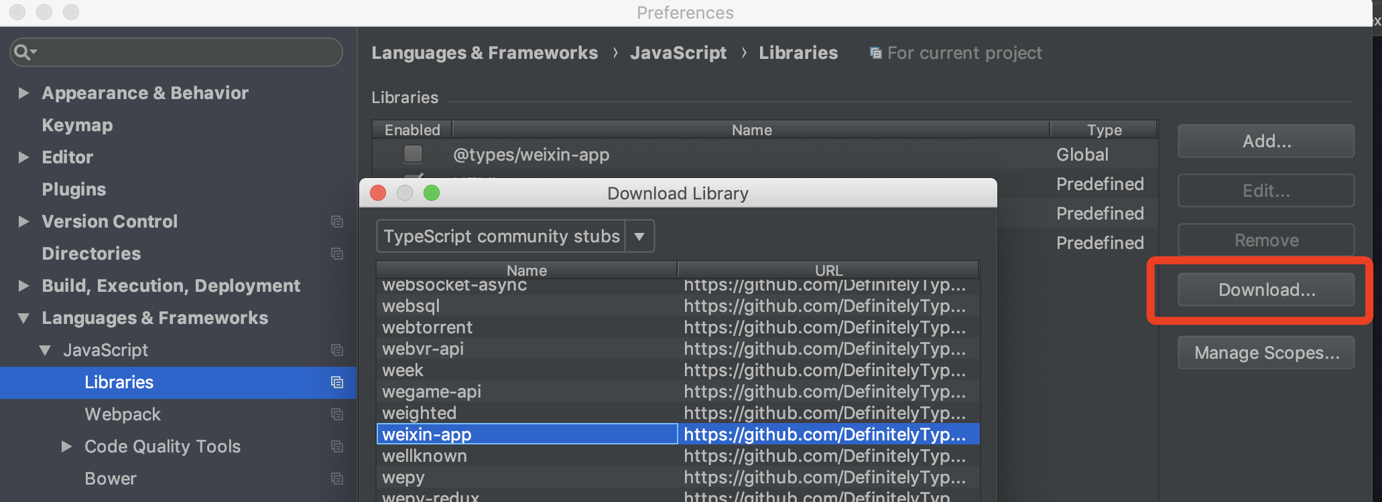Click the Type column header in Libraries table
This screenshot has height=502, width=1382.
1104,130
